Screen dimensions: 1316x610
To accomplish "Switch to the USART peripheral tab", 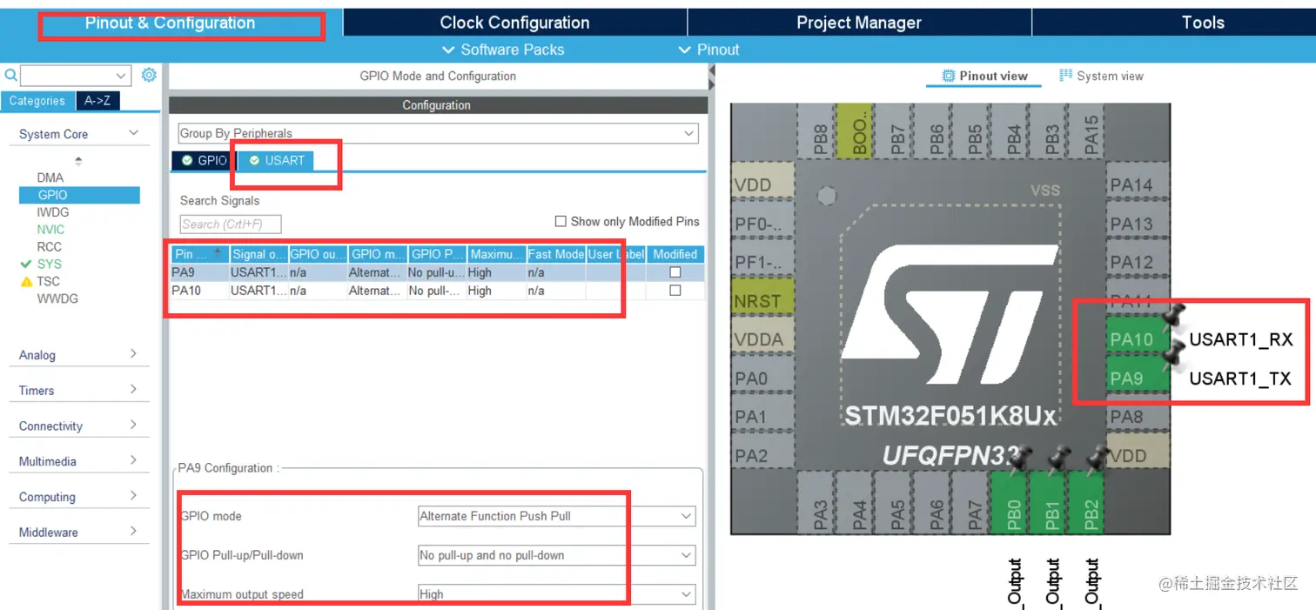I will click(276, 160).
